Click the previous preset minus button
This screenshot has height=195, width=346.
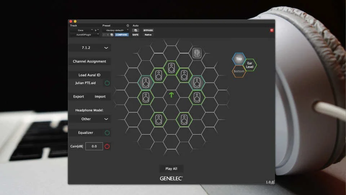[104, 35]
